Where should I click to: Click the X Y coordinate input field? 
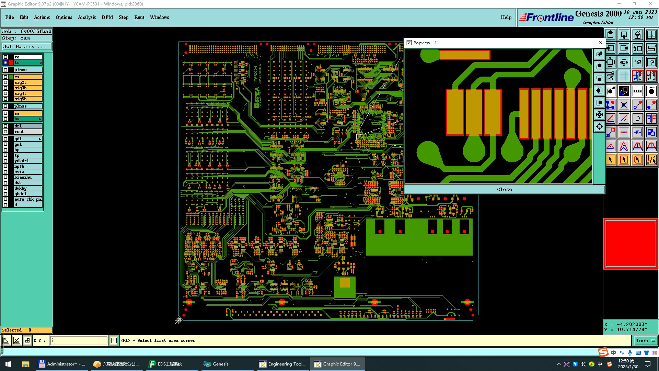pos(79,340)
